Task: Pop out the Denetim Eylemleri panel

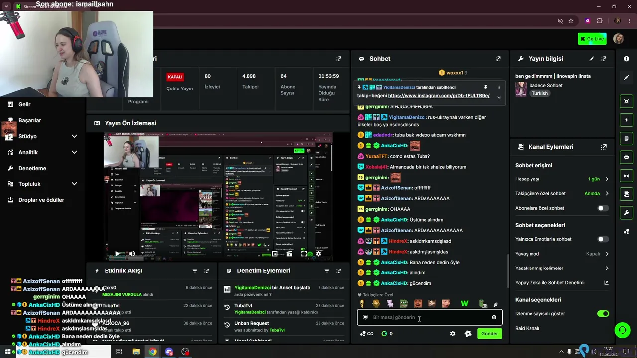Action: click(339, 271)
